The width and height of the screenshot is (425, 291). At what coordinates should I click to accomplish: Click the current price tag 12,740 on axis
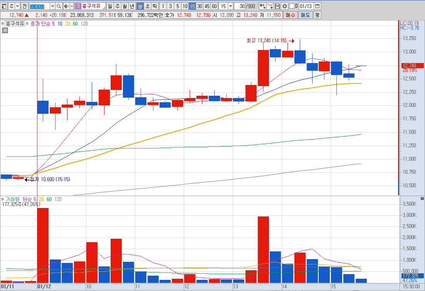(x=412, y=65)
